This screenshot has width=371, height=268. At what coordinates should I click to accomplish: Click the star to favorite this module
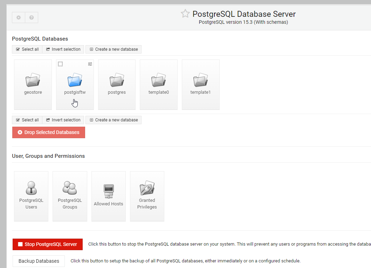[x=185, y=13]
